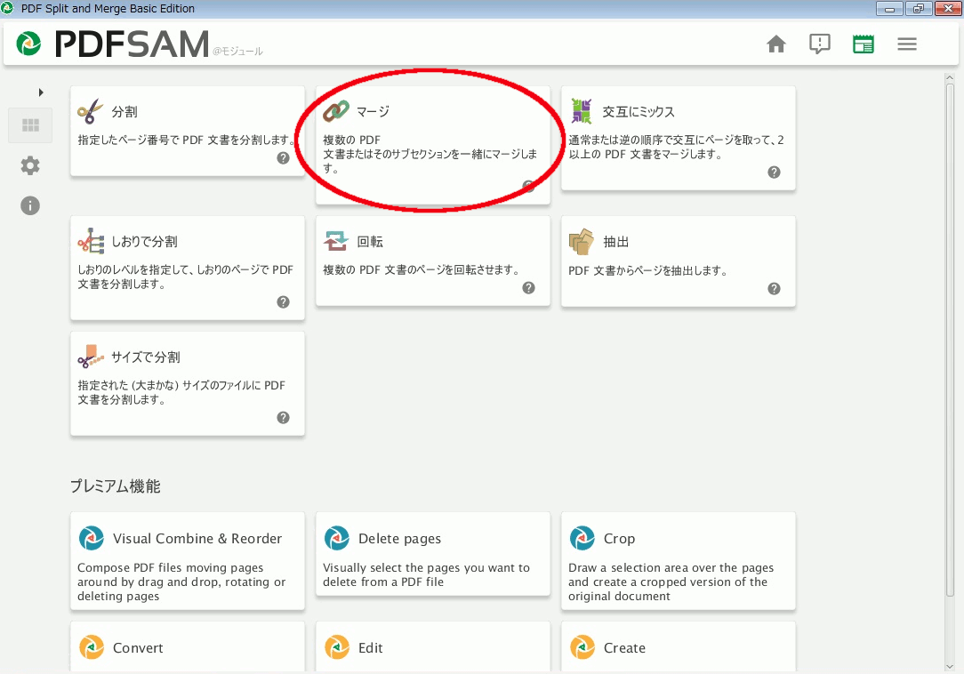Go to the home dashboard icon
Screen dimensions: 964x674
coord(776,44)
